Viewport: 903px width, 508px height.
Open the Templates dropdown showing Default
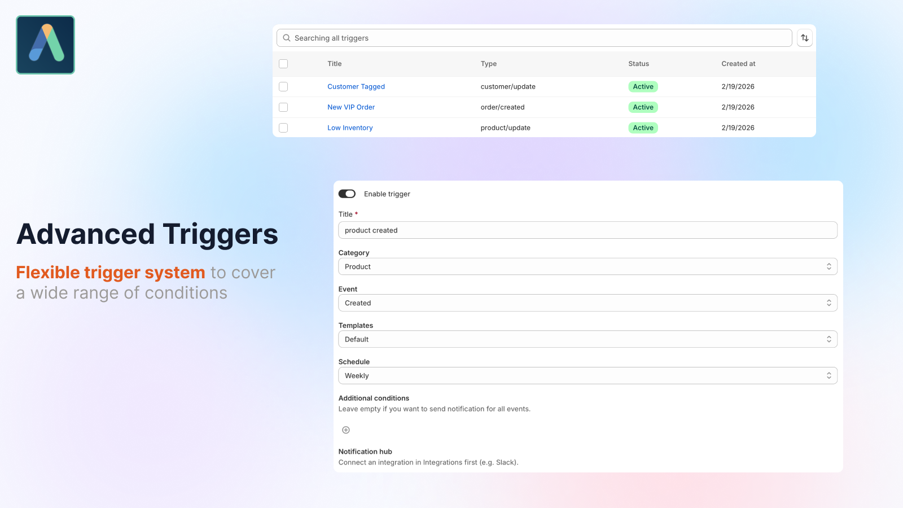pos(588,339)
